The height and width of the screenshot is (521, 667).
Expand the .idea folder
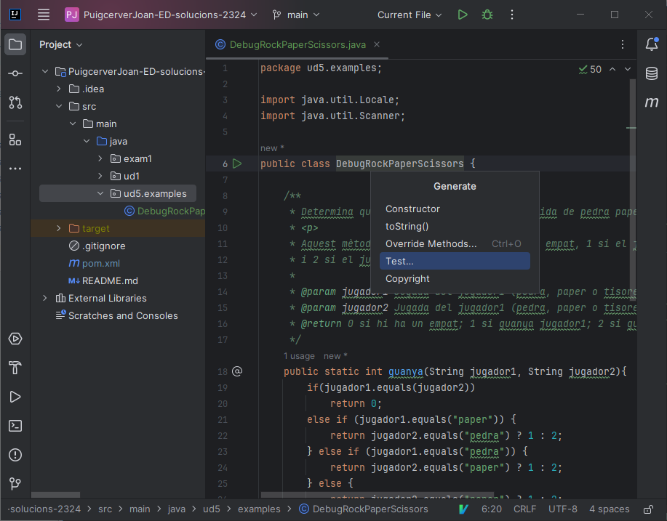(60, 89)
